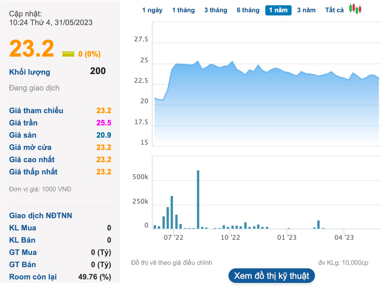Click the 'GT Bán' label
This screenshot has height=287, width=381.
[22, 265]
